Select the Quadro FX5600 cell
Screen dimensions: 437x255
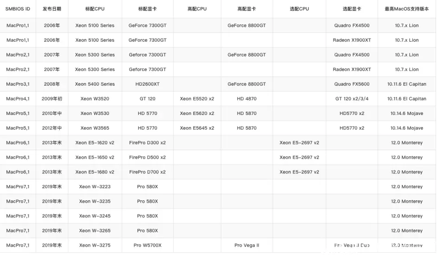[352, 84]
